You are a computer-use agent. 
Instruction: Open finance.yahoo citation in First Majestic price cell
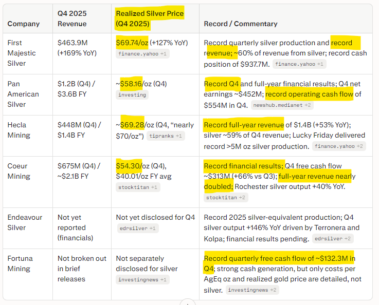click(x=142, y=54)
